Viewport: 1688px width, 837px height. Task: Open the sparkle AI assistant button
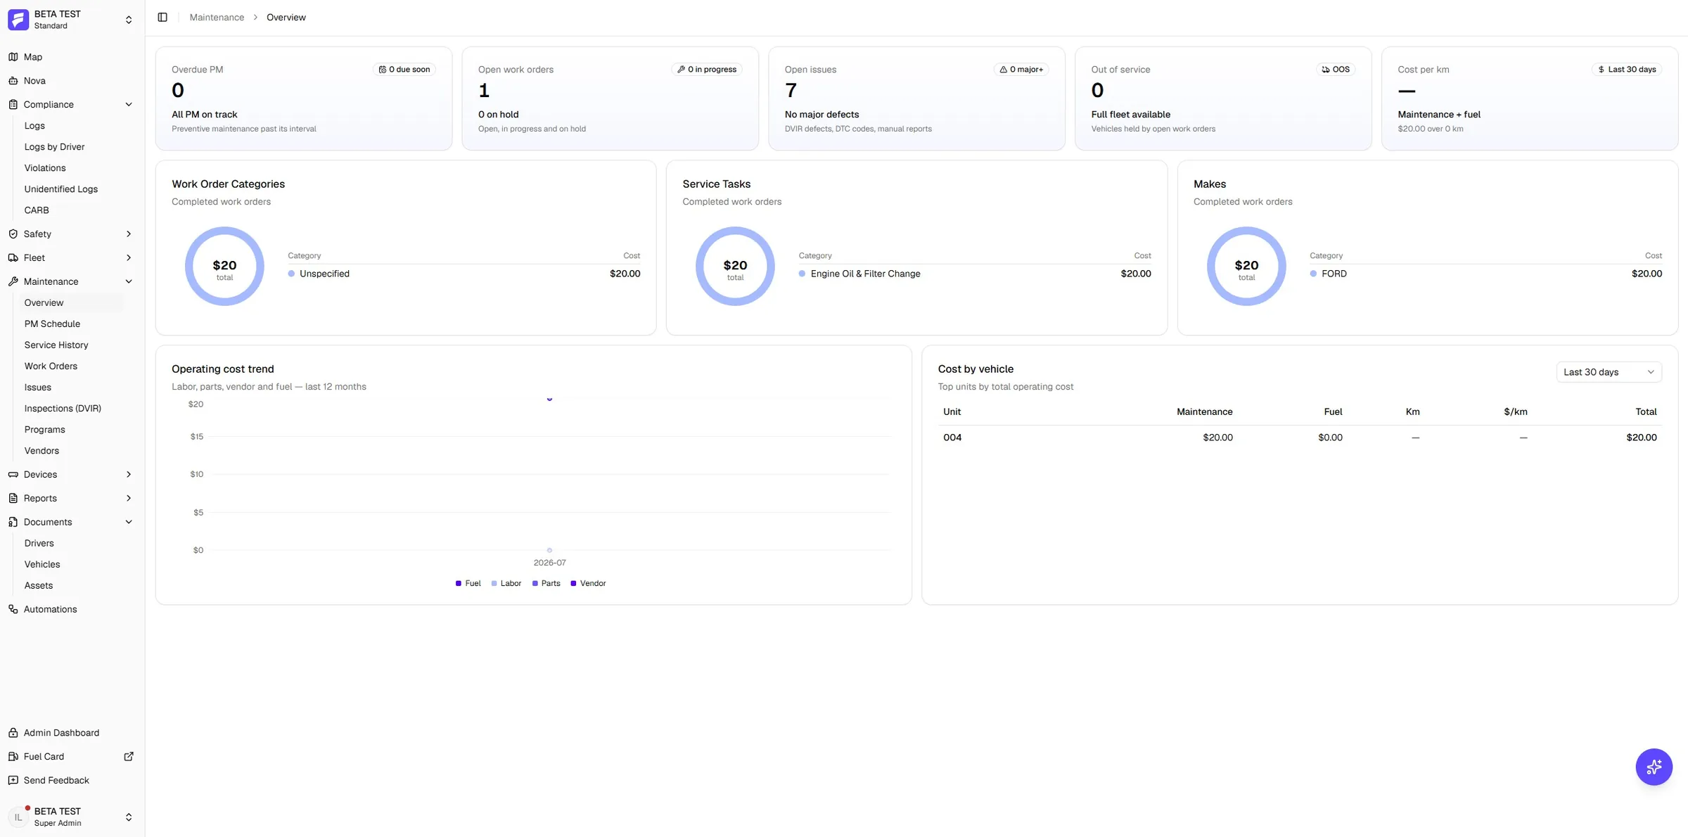(x=1654, y=767)
